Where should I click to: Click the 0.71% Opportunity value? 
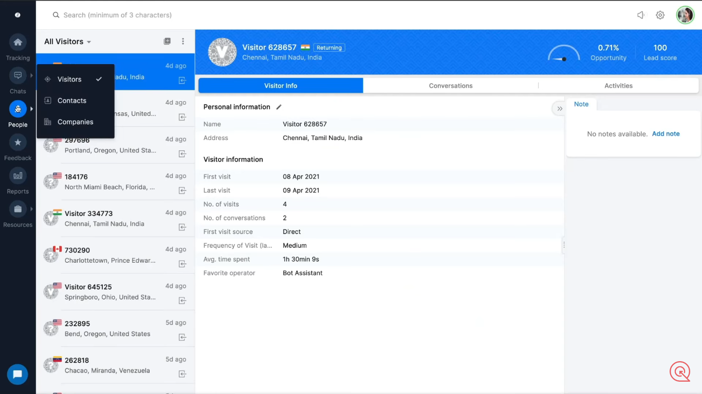click(608, 48)
